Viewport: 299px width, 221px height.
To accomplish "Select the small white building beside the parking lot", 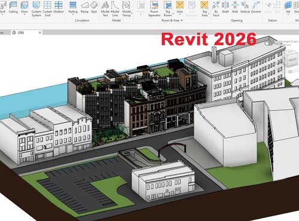I will coord(163,181).
